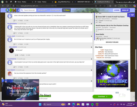Open the Maps navigation tab
137x107 pixels.
66,10
